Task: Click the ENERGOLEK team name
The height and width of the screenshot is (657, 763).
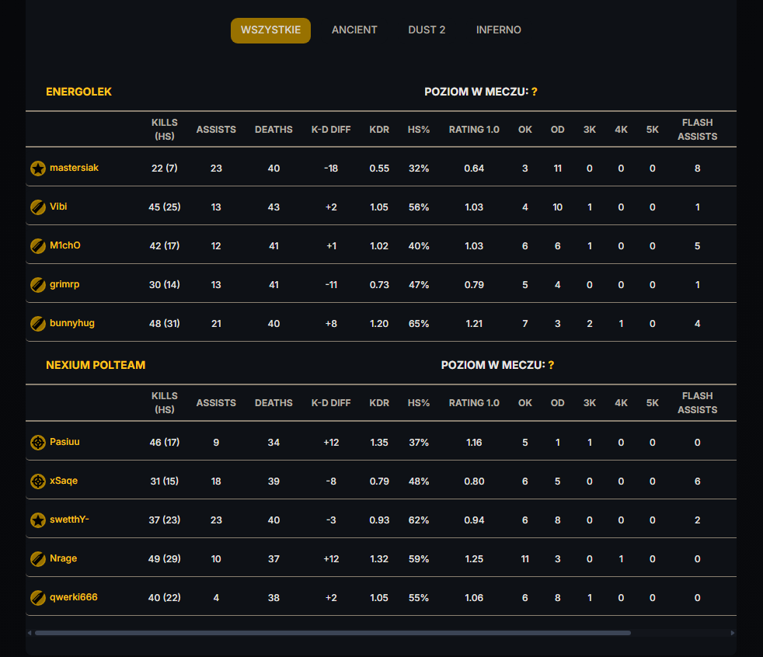Action: (78, 92)
